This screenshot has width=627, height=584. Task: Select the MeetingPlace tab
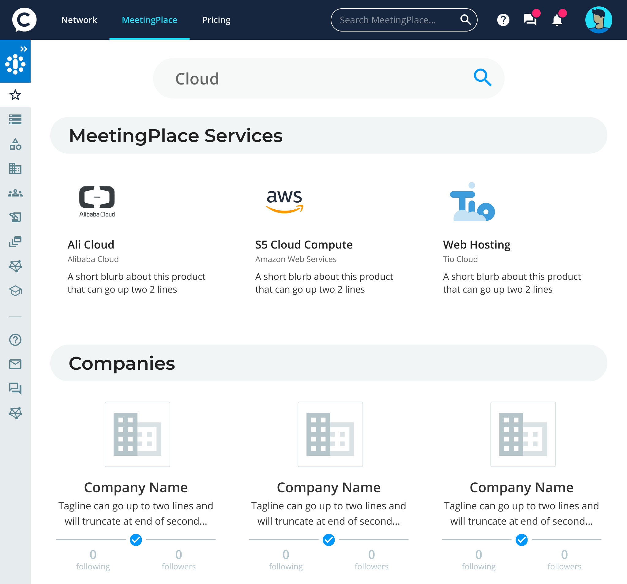click(x=149, y=20)
